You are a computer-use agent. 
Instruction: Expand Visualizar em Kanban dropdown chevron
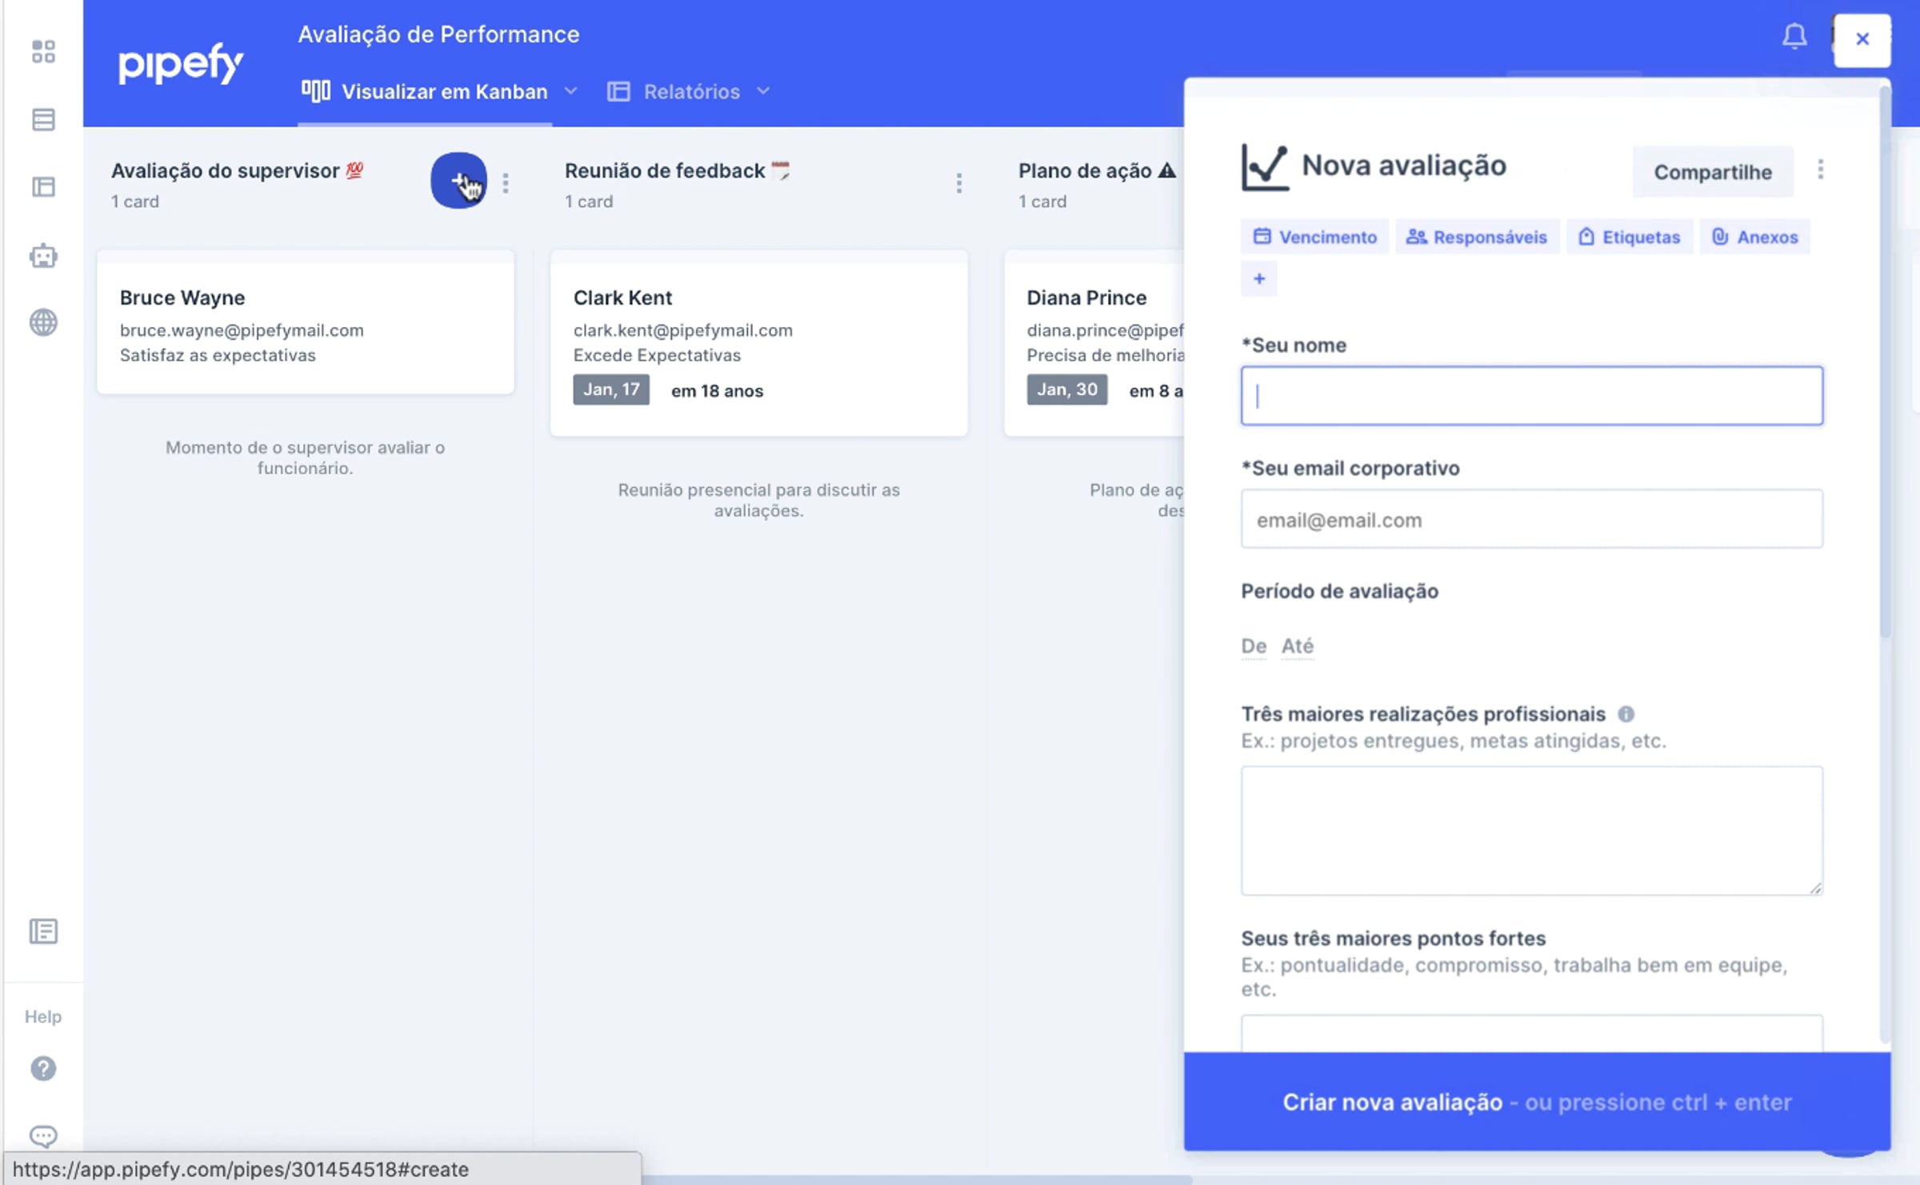[x=570, y=91]
